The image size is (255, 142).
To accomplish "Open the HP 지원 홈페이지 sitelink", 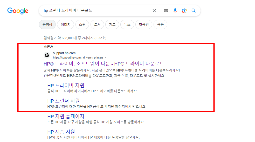I will pyautogui.click(x=66, y=117).
